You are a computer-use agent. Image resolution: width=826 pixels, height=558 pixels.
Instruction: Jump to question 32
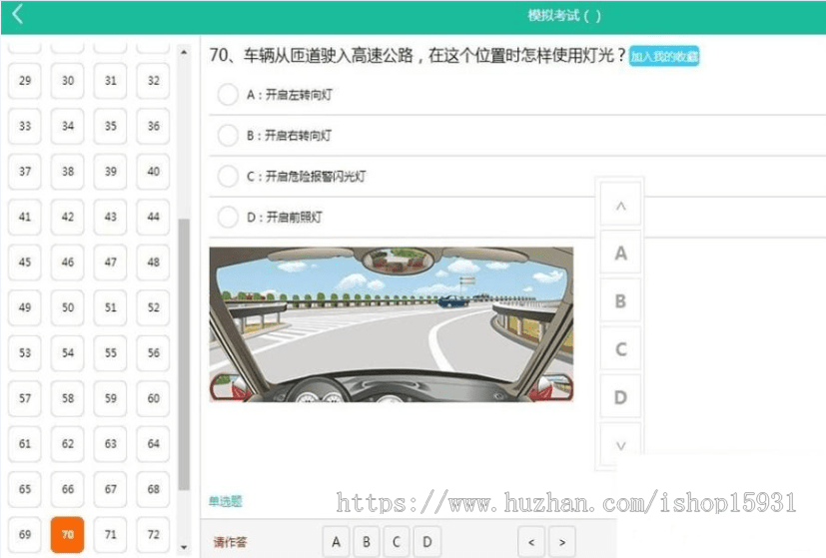153,81
